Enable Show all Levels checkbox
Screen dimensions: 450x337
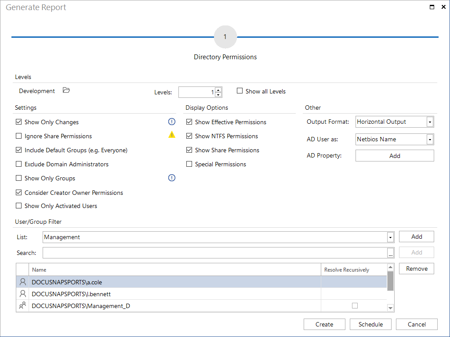click(x=240, y=91)
